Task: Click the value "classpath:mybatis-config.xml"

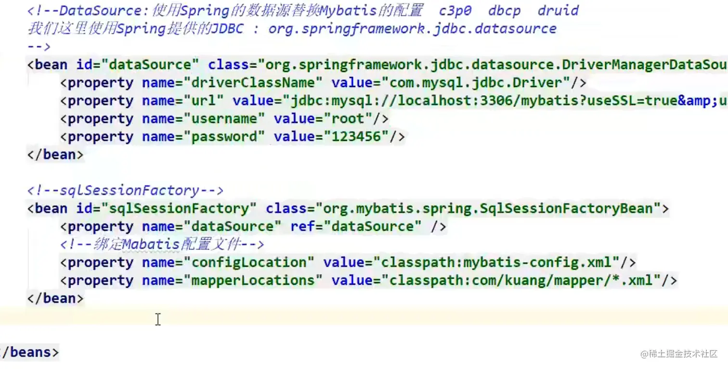Action: [x=497, y=263]
